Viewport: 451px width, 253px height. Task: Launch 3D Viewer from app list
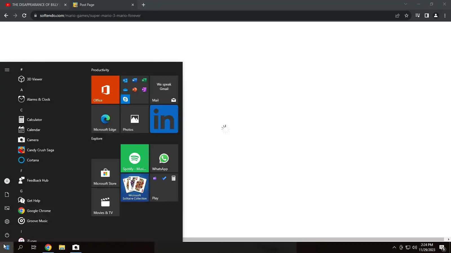pyautogui.click(x=51, y=79)
